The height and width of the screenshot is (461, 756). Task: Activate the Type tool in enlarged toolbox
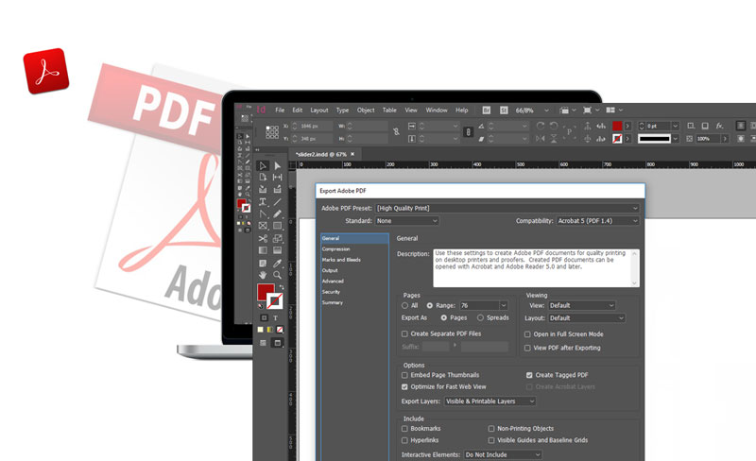pyautogui.click(x=263, y=202)
